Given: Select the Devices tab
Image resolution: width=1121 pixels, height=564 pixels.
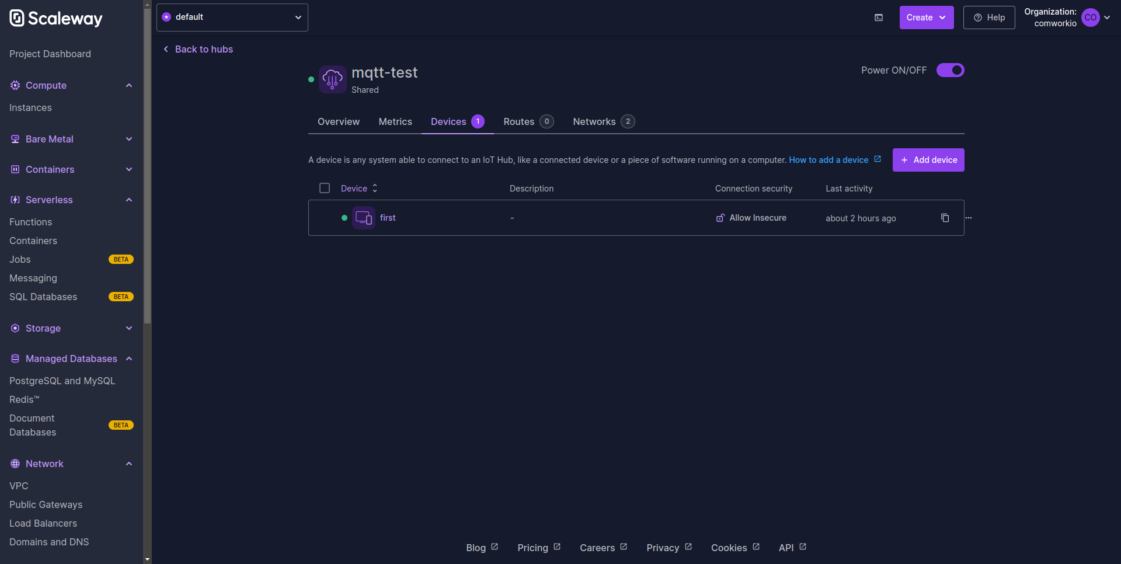Looking at the screenshot, I should [x=458, y=121].
